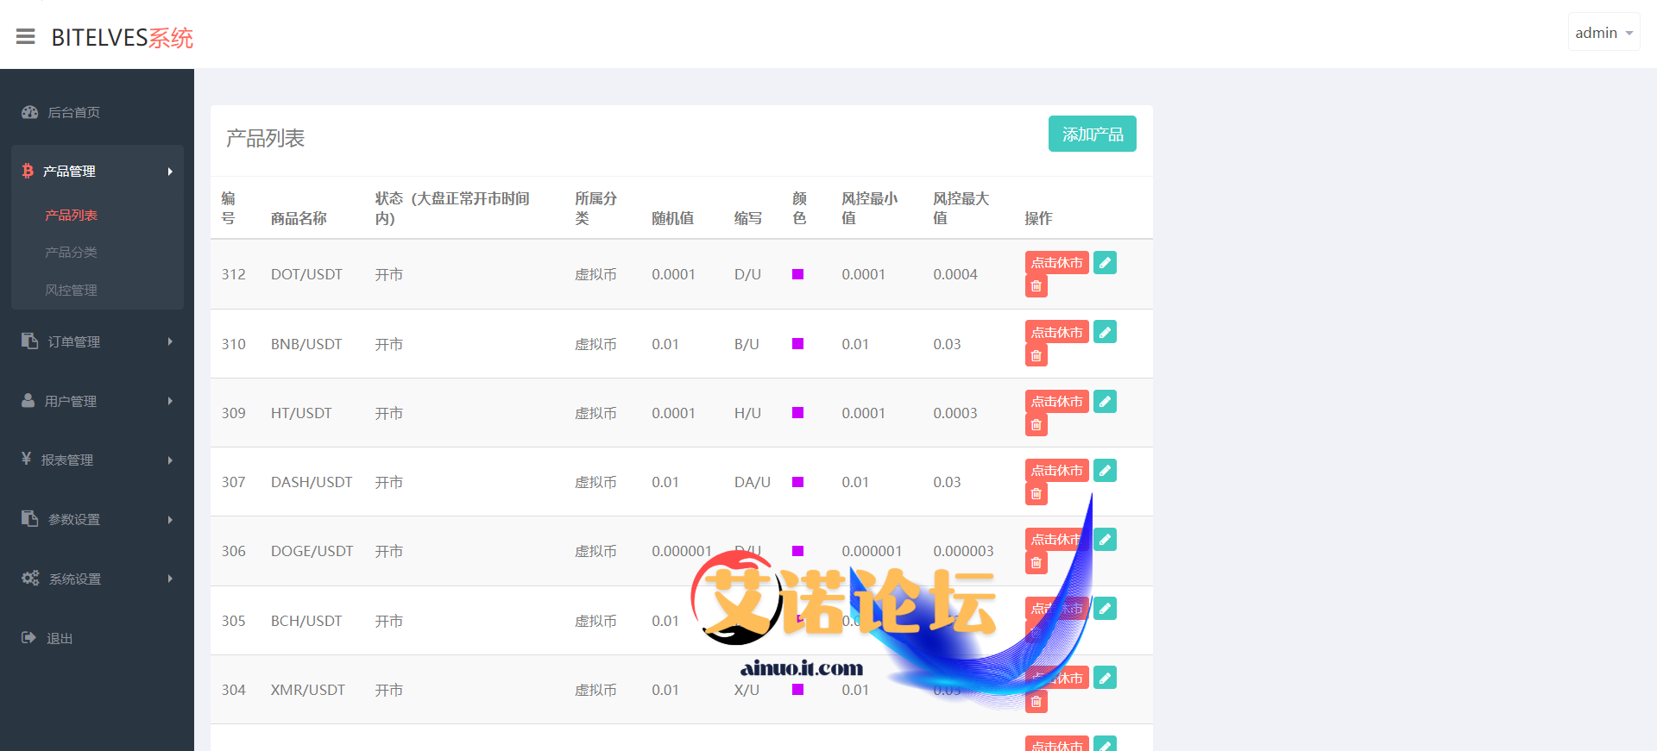Delete BNB/USDT using trash icon
The height and width of the screenshot is (751, 1657).
(x=1036, y=355)
